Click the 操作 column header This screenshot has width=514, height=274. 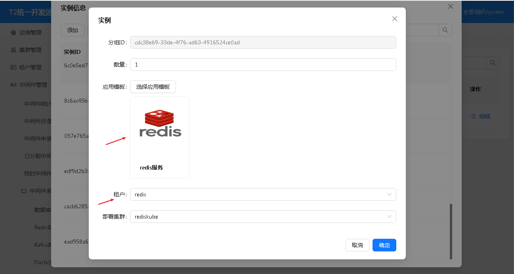(x=476, y=89)
